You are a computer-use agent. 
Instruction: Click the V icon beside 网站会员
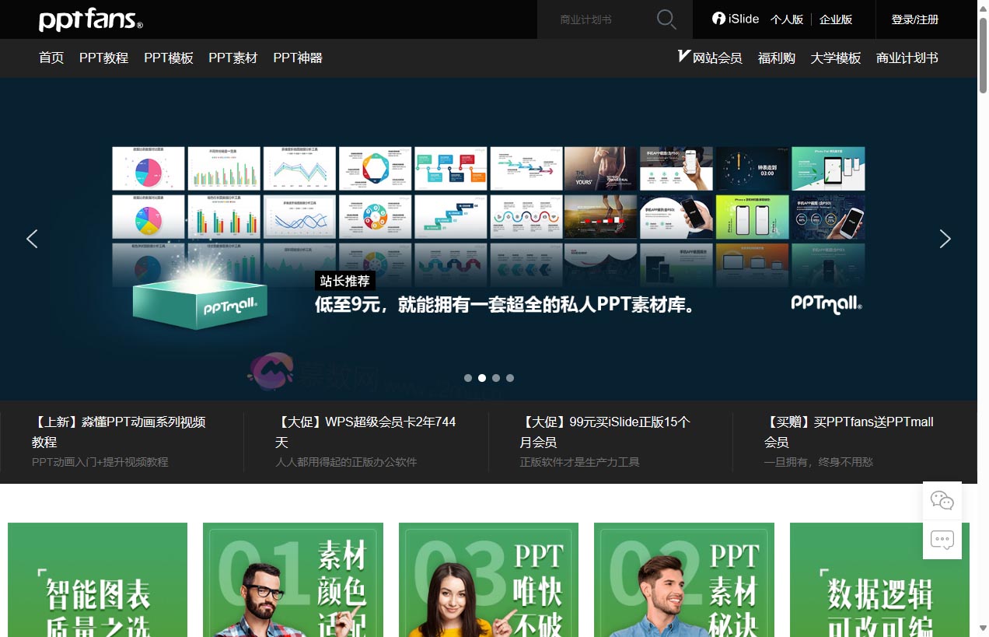[x=682, y=56]
